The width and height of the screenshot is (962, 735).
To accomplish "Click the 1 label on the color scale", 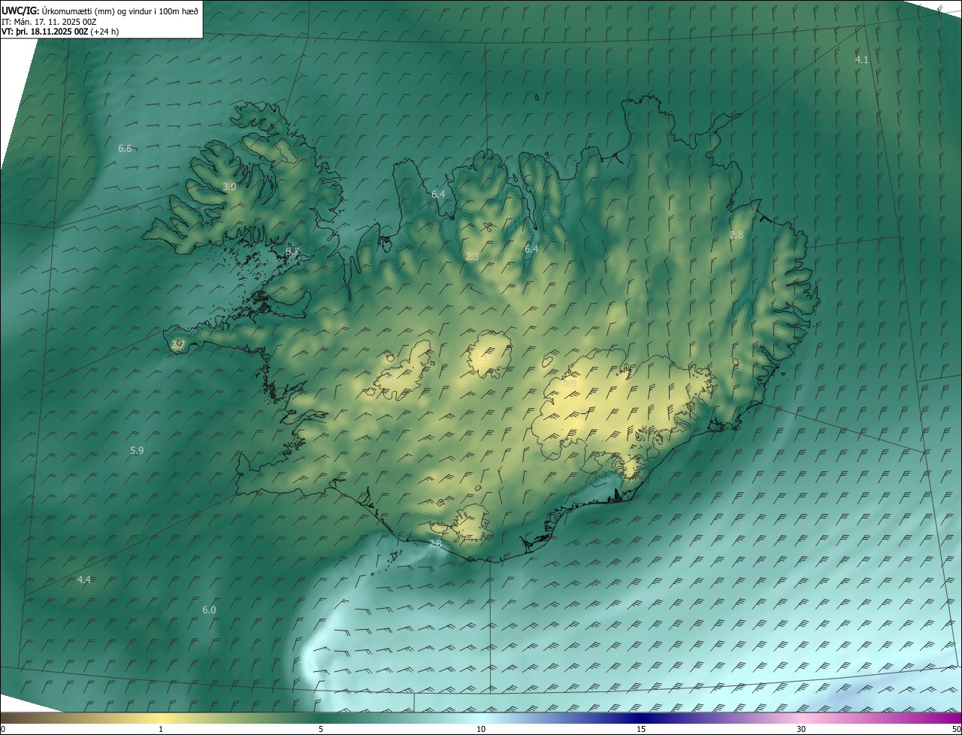I will click(x=161, y=729).
